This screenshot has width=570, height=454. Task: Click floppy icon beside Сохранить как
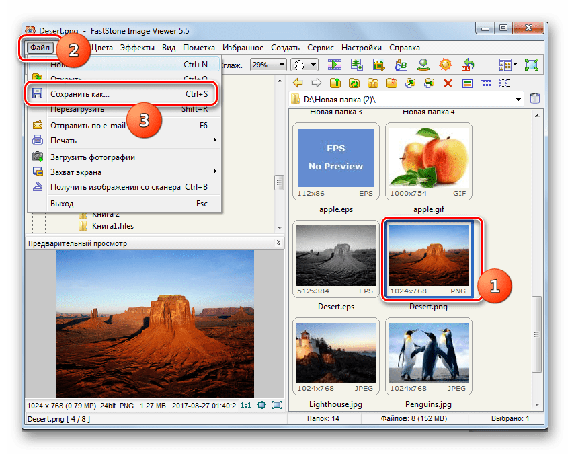[37, 93]
